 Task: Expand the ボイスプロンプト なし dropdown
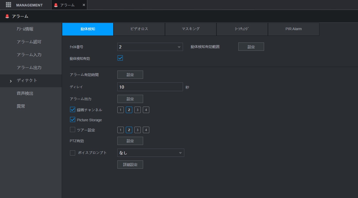click(151, 153)
